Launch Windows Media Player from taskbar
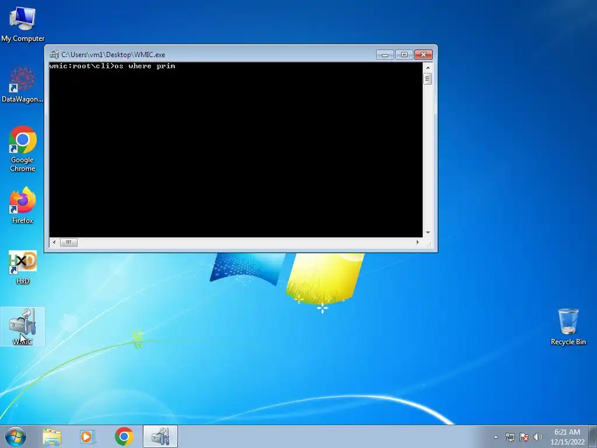This screenshot has height=448, width=597. (87, 437)
